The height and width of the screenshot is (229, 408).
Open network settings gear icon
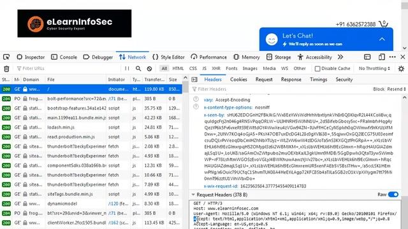401,69
